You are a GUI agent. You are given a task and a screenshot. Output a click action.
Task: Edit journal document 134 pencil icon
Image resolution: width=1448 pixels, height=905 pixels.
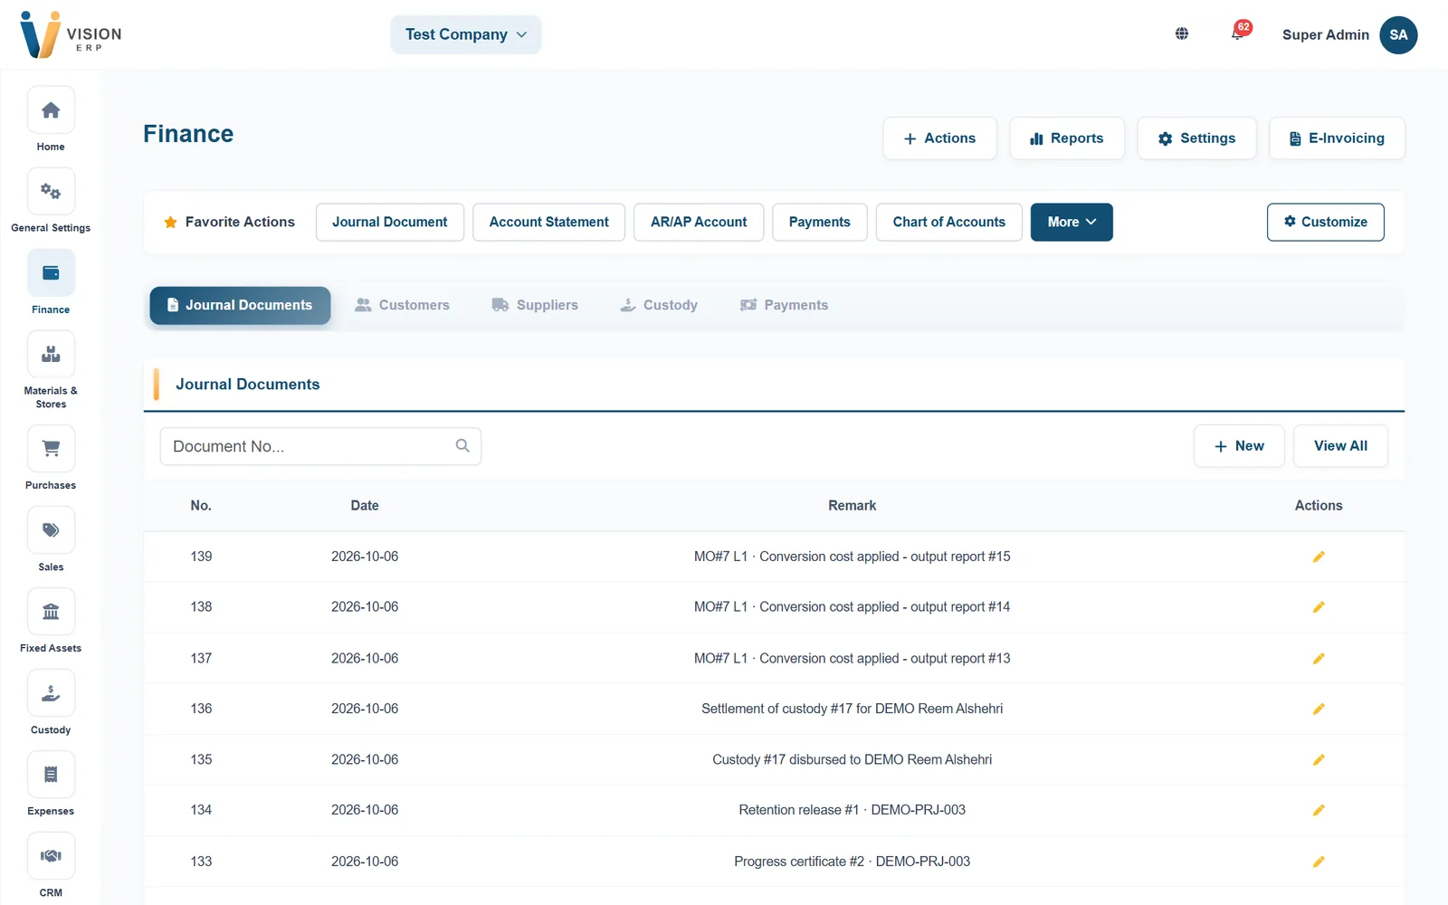[1319, 810]
